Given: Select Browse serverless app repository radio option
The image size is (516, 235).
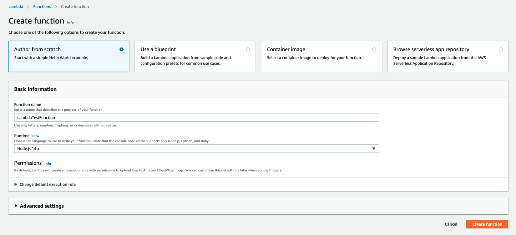Looking at the screenshot, I should [x=500, y=49].
